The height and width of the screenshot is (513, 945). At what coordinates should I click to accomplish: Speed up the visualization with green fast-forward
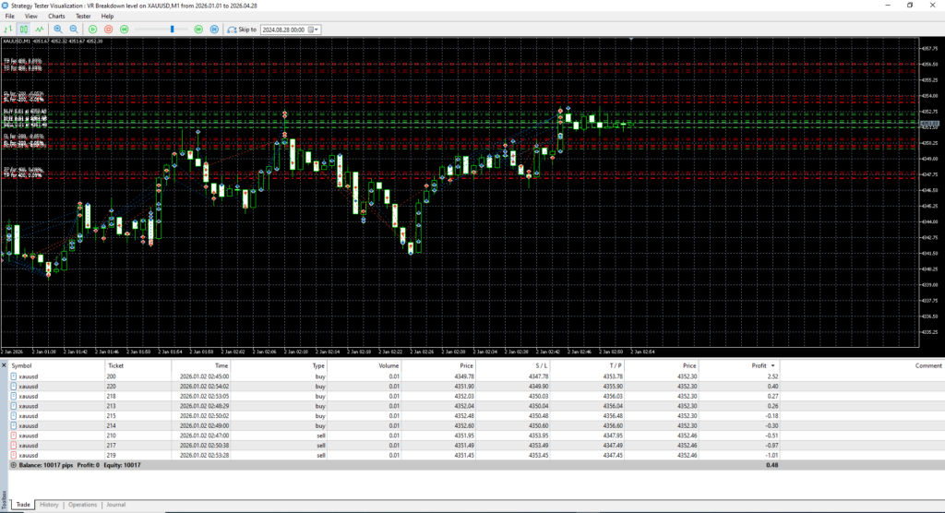198,29
